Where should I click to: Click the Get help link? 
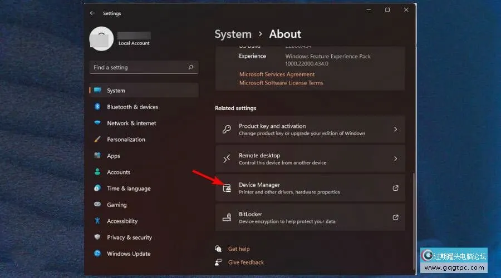click(x=239, y=249)
